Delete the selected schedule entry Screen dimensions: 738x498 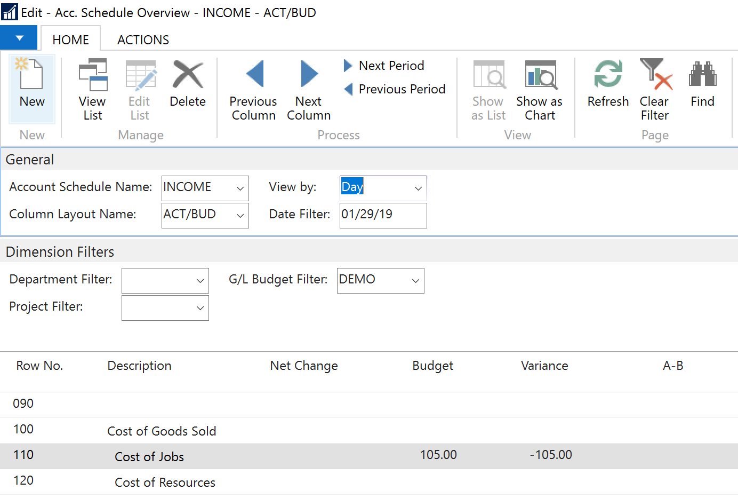[x=188, y=84]
